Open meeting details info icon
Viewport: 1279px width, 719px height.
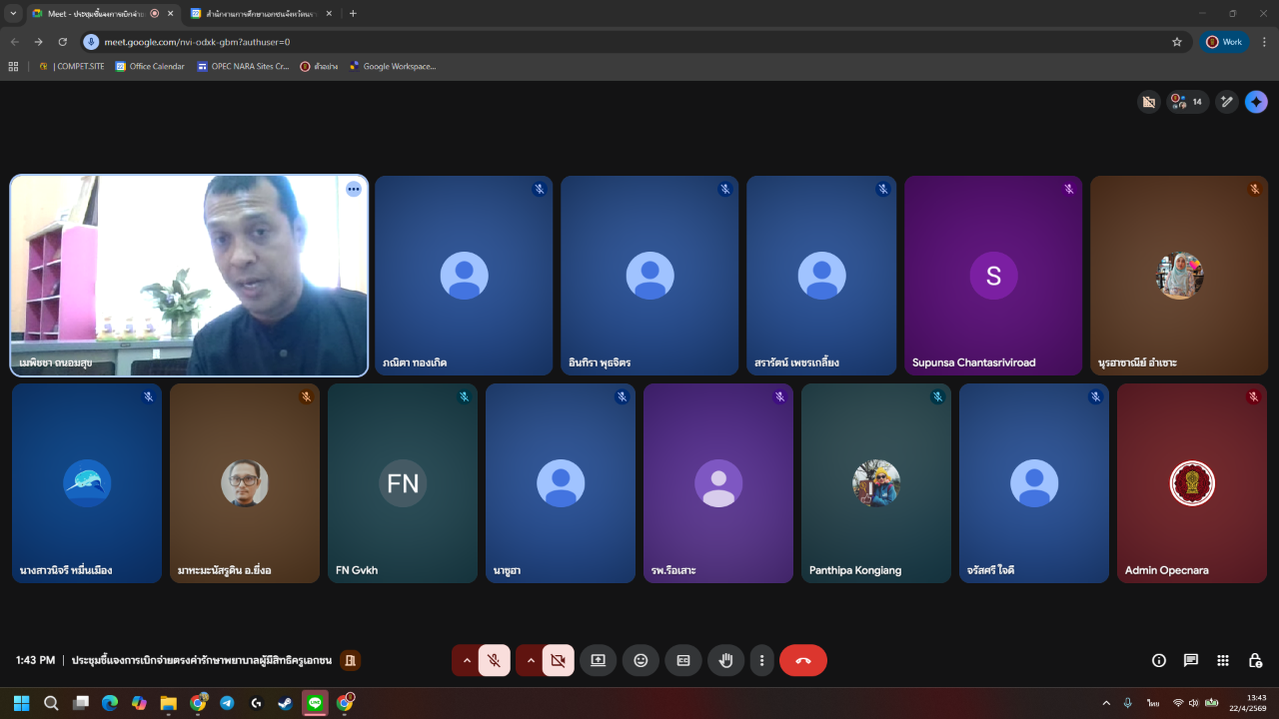point(1159,660)
